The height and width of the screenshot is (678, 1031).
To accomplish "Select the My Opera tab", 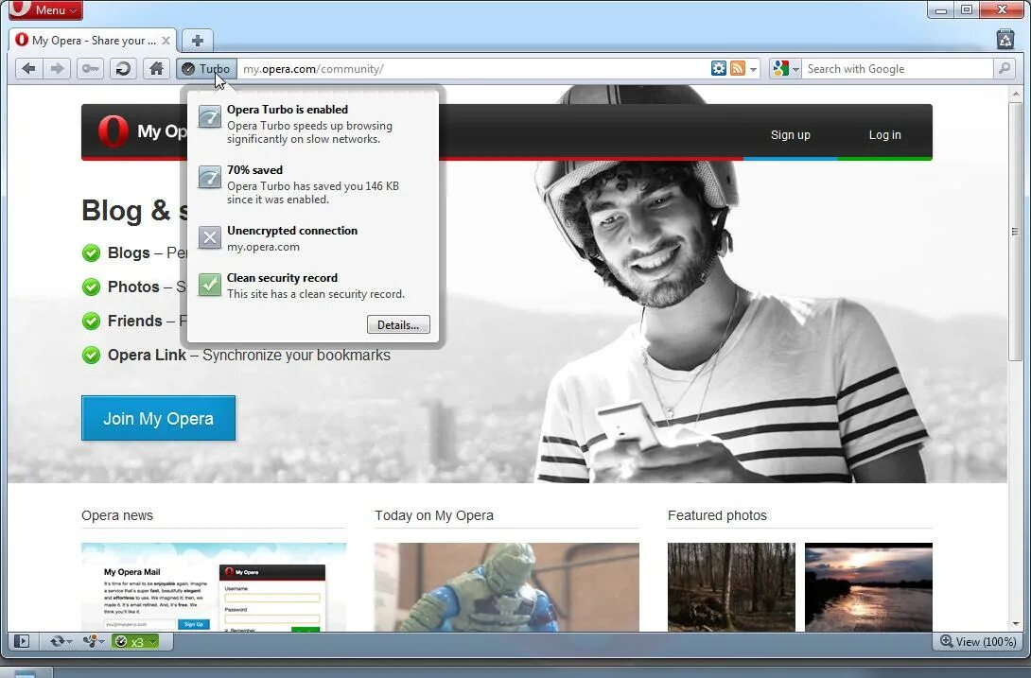I will pyautogui.click(x=93, y=40).
